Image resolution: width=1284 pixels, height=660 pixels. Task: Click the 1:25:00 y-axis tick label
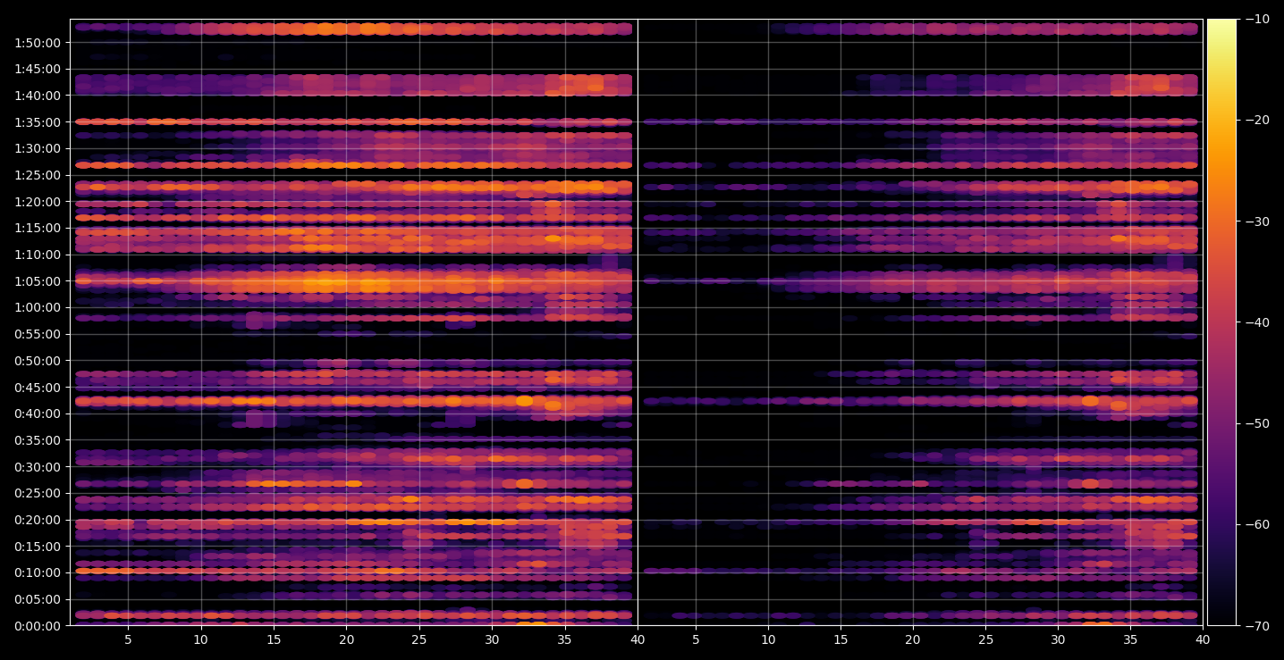38,175
